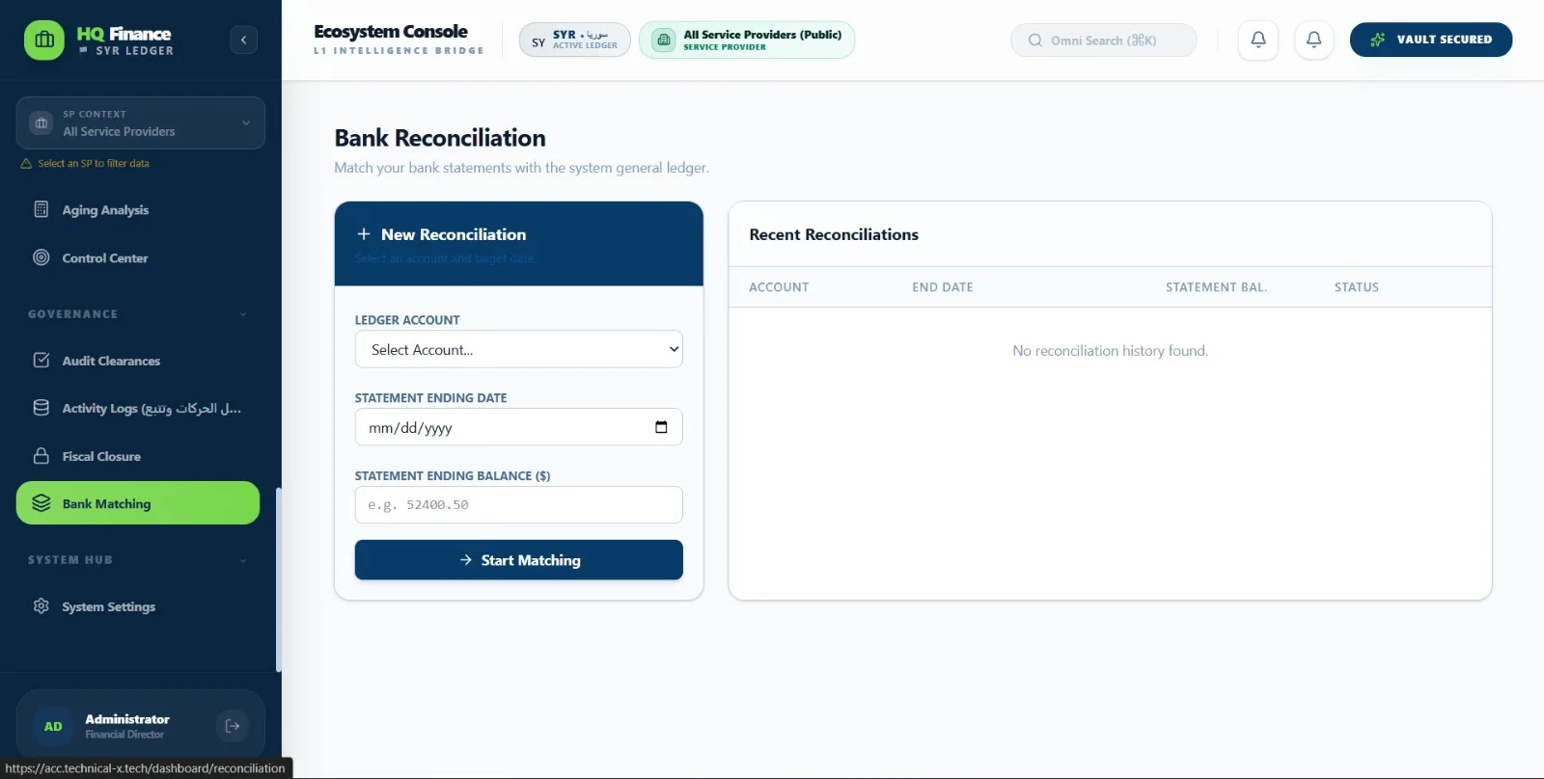This screenshot has height=779, width=1544.
Task: Click the Start Matching button
Action: pos(519,560)
